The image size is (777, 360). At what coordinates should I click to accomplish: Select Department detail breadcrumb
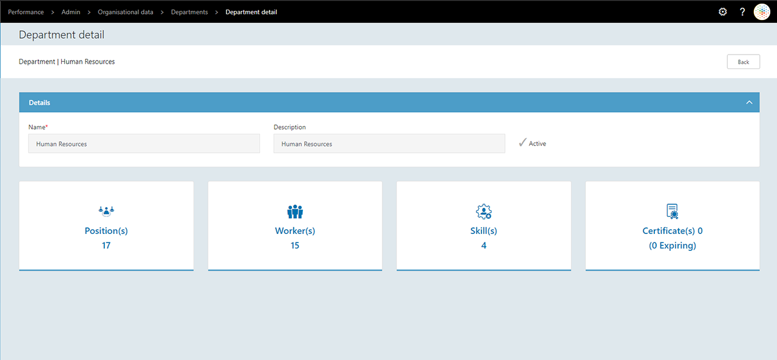pyautogui.click(x=251, y=12)
